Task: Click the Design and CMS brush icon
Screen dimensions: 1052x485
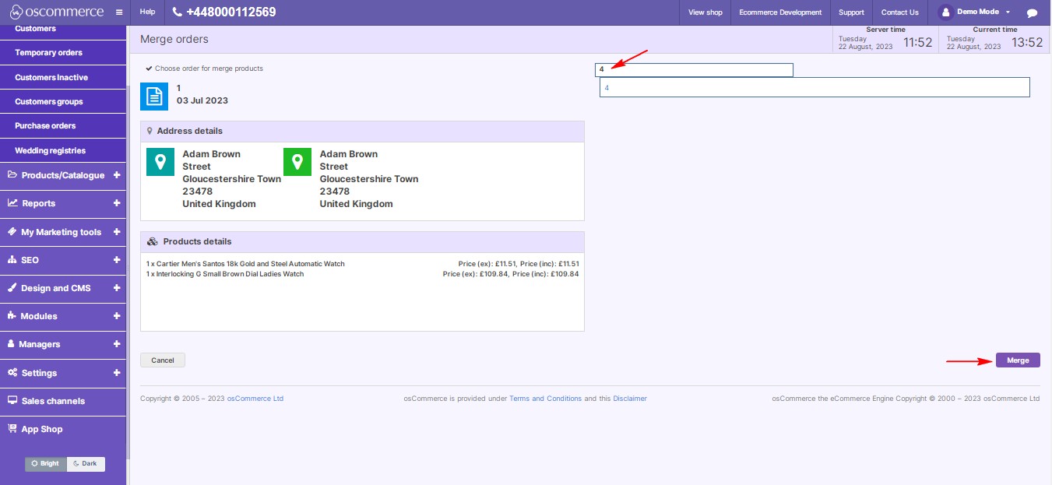Action: tap(12, 288)
